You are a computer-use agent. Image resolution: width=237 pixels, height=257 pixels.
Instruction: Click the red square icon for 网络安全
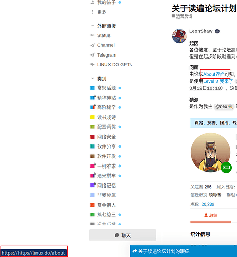pyautogui.click(x=93, y=137)
